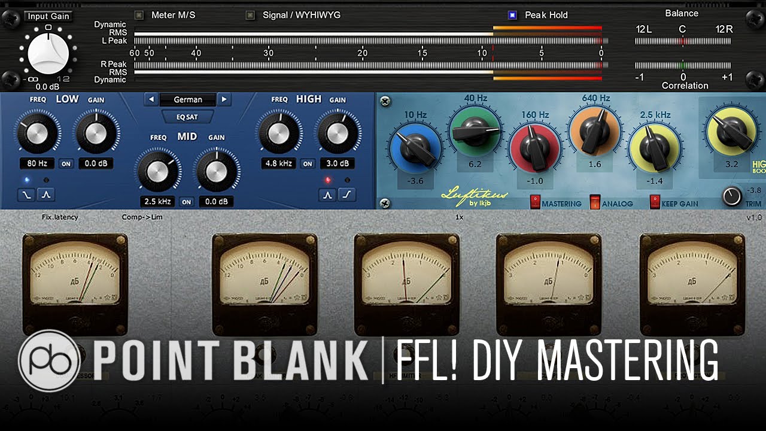Click the R Peak level meter bar
This screenshot has height=431, width=766.
371,64
